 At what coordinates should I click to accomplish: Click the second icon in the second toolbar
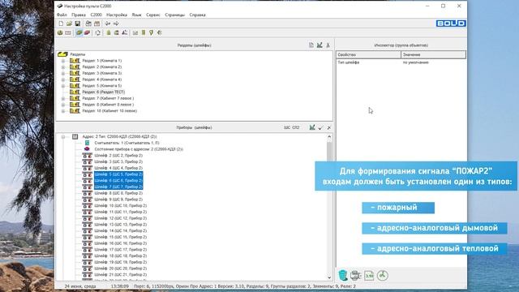pos(68,32)
